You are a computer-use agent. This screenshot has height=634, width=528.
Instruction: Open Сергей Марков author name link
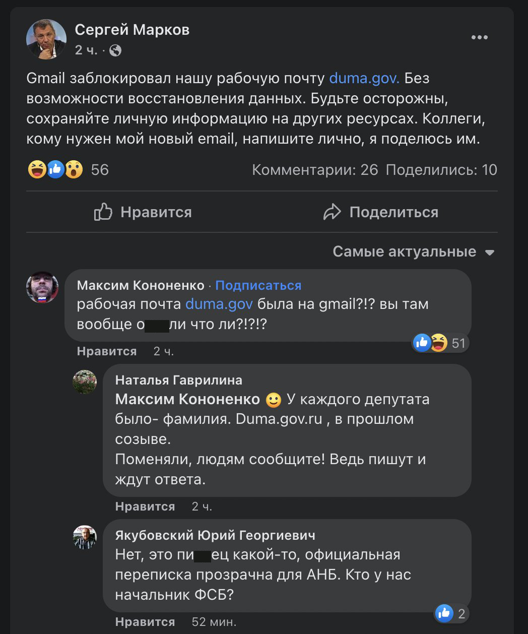132,30
